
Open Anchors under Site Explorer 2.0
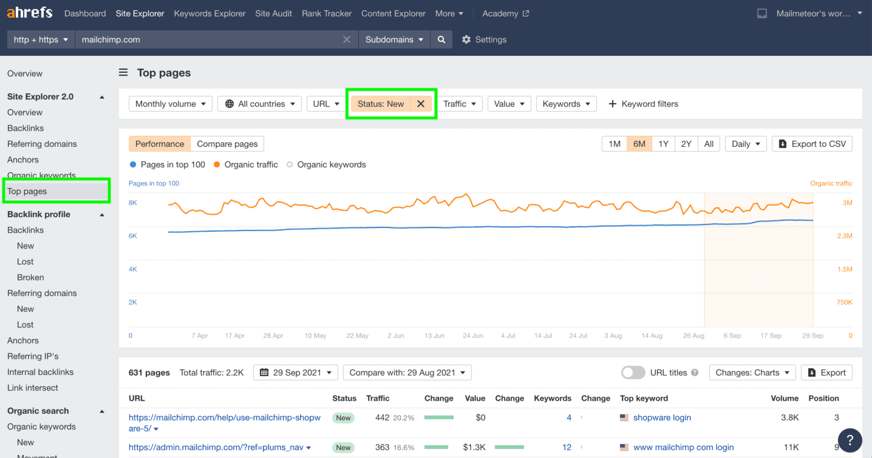tap(23, 160)
